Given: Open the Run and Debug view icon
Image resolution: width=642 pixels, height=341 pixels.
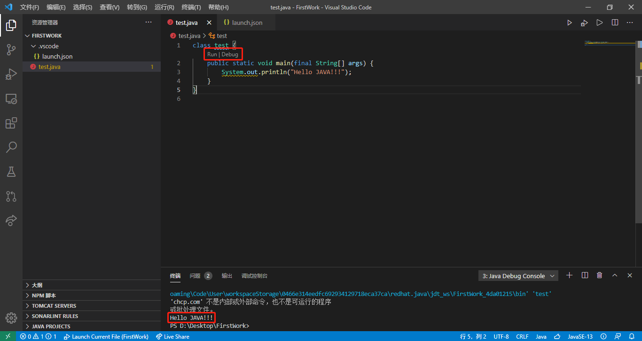Looking at the screenshot, I should click(x=11, y=74).
